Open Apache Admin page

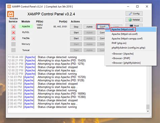tap(89, 27)
